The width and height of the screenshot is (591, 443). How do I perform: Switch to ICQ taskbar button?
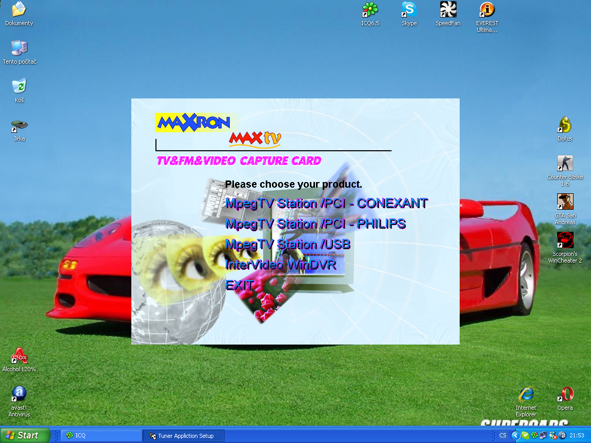[x=101, y=435]
